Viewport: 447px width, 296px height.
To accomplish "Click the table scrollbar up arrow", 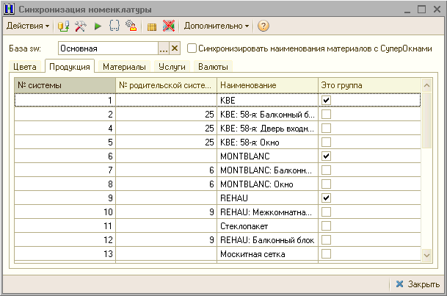I will [426, 85].
